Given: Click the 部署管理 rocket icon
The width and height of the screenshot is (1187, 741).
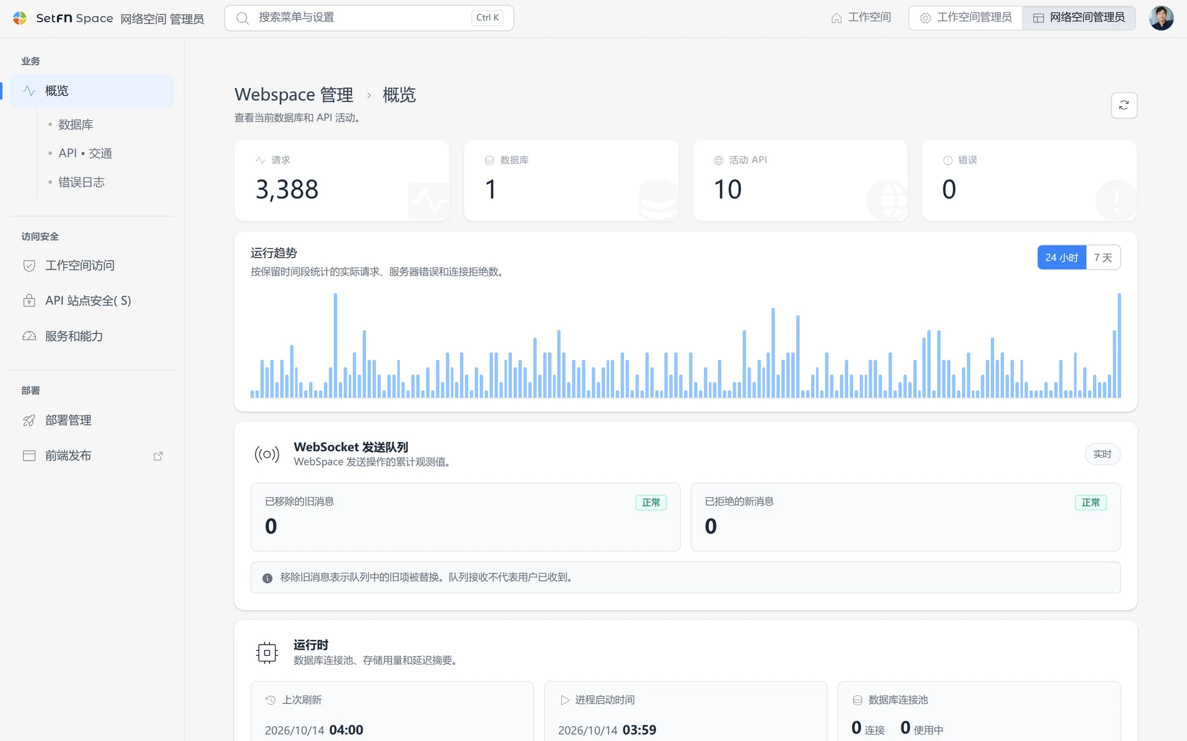Looking at the screenshot, I should [29, 421].
